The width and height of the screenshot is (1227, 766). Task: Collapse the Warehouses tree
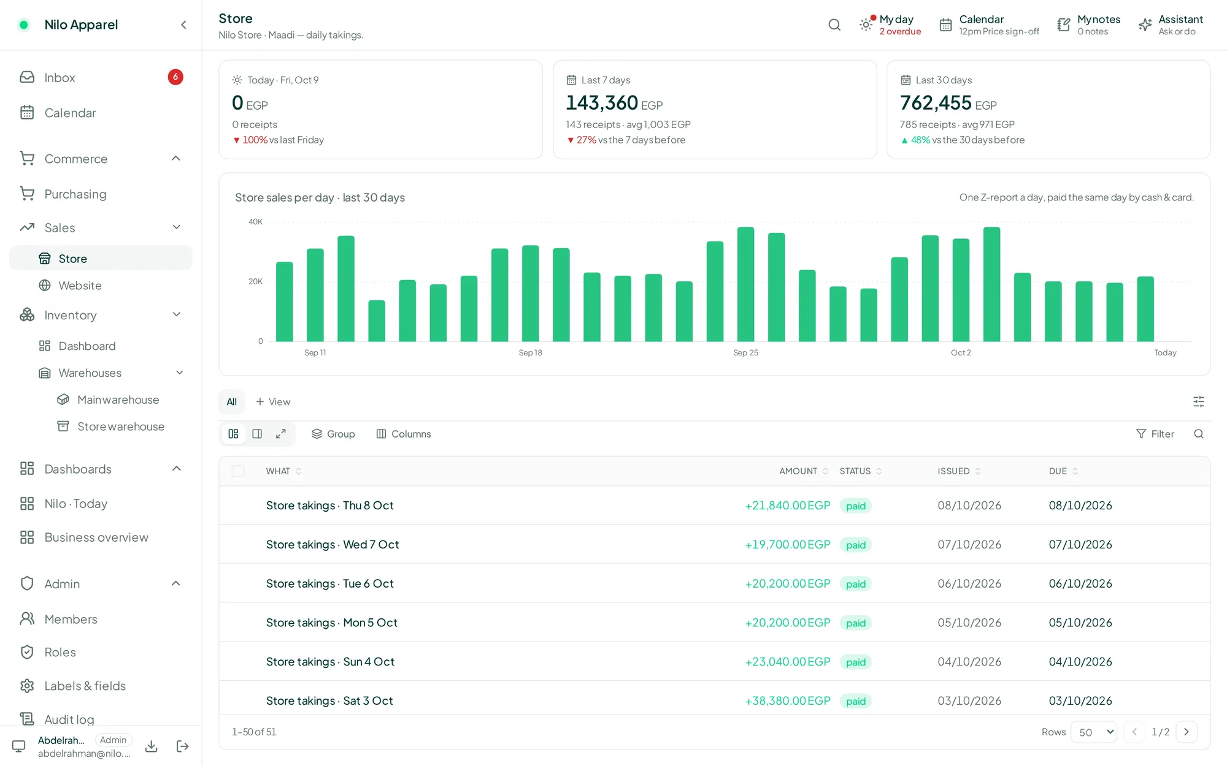180,373
